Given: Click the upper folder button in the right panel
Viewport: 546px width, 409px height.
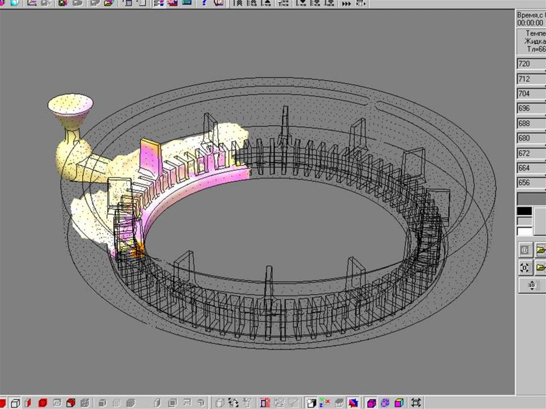Looking at the screenshot, I should [x=540, y=250].
